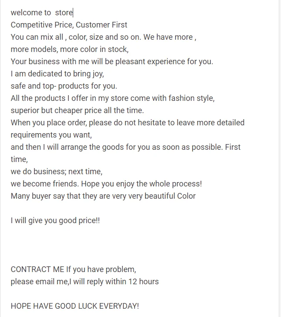Click at end of 'welcome to store' line

point(73,13)
